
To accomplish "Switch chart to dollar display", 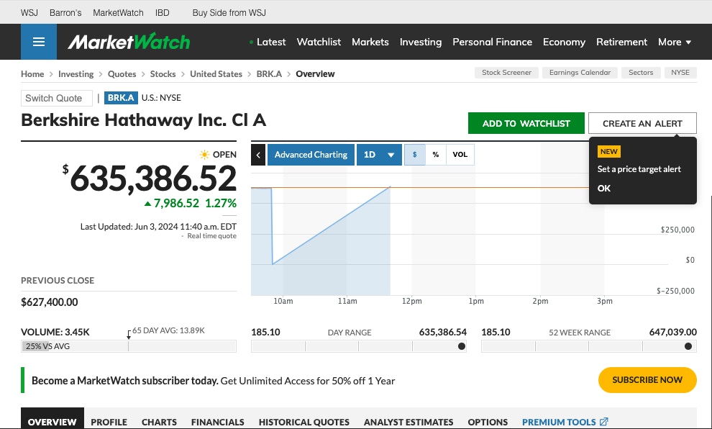I will tap(415, 155).
